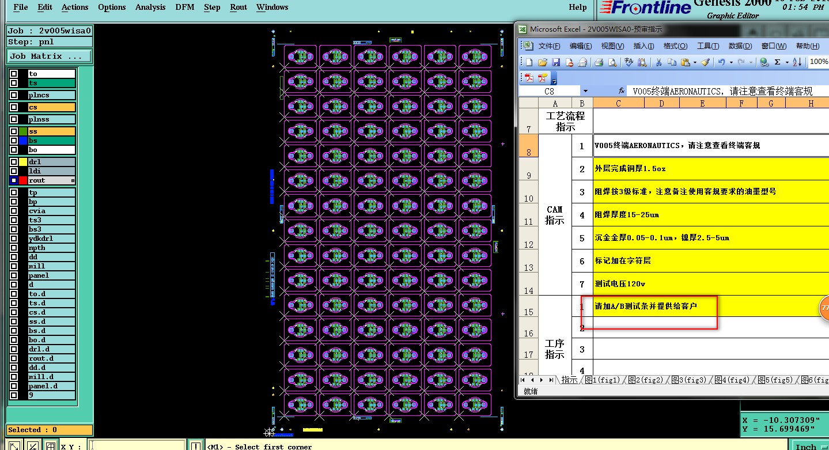Toggle the checkbox for layer 'to'
This screenshot has width=829, height=450.
point(13,74)
